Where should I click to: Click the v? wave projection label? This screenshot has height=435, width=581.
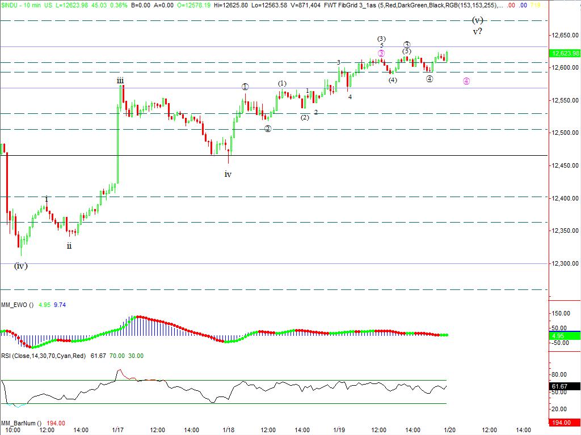(478, 32)
